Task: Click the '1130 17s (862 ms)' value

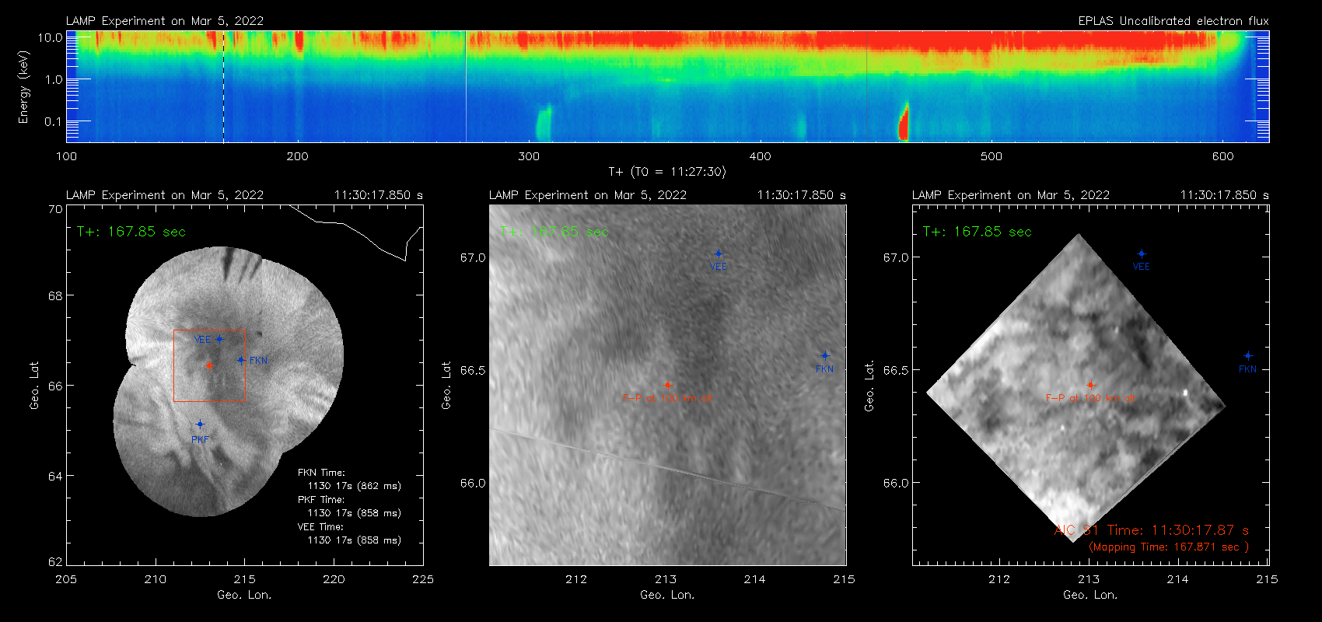Action: 355,486
